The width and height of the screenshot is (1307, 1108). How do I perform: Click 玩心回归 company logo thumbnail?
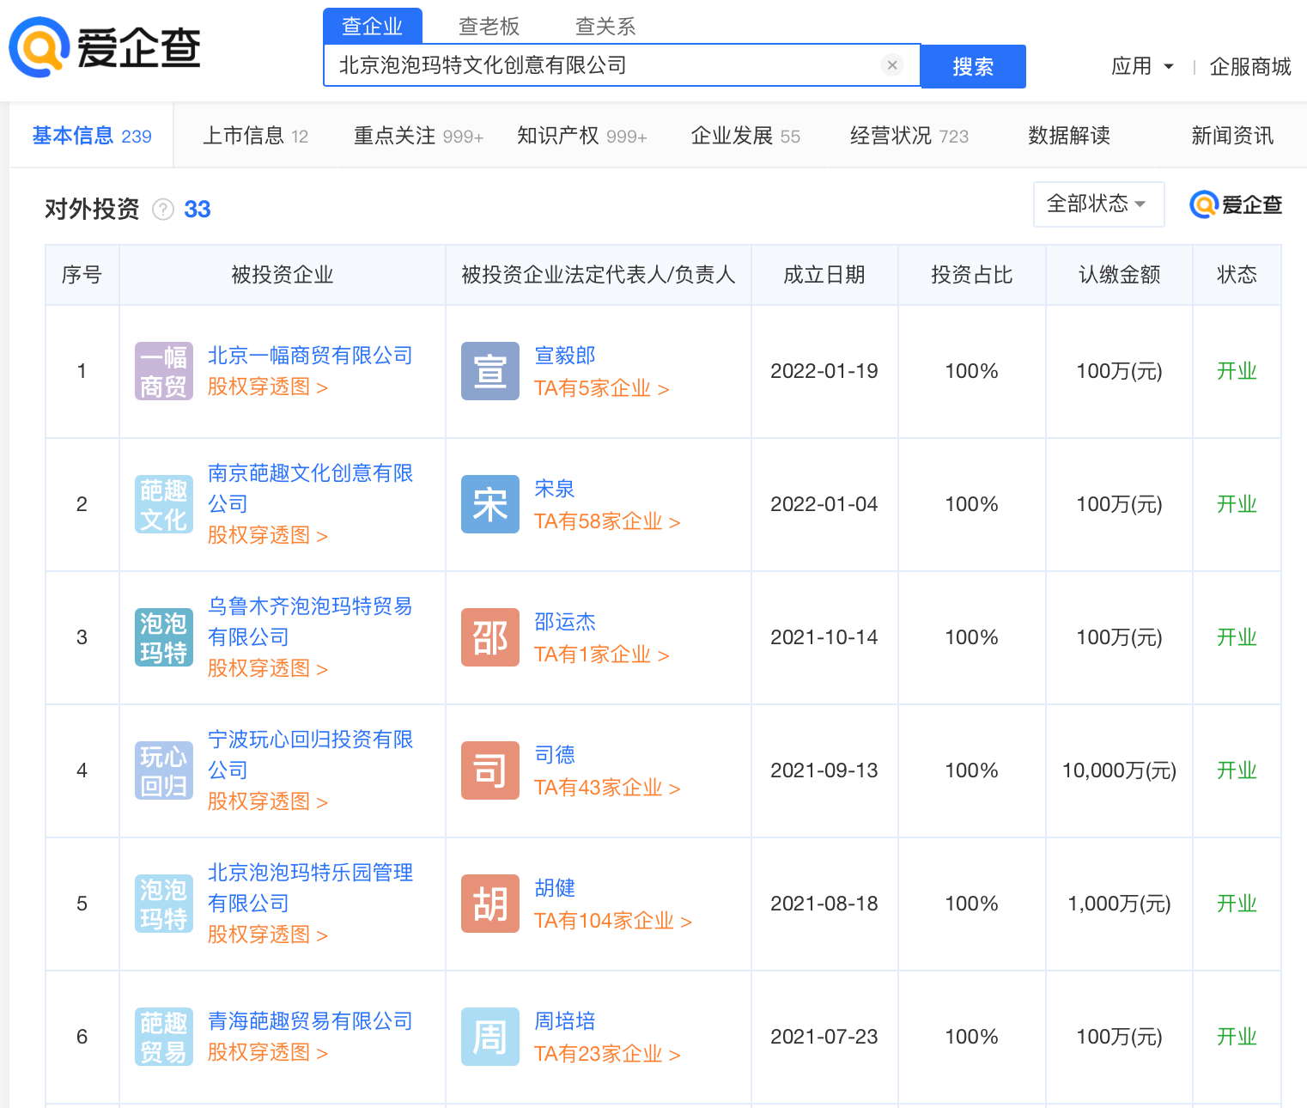click(164, 770)
